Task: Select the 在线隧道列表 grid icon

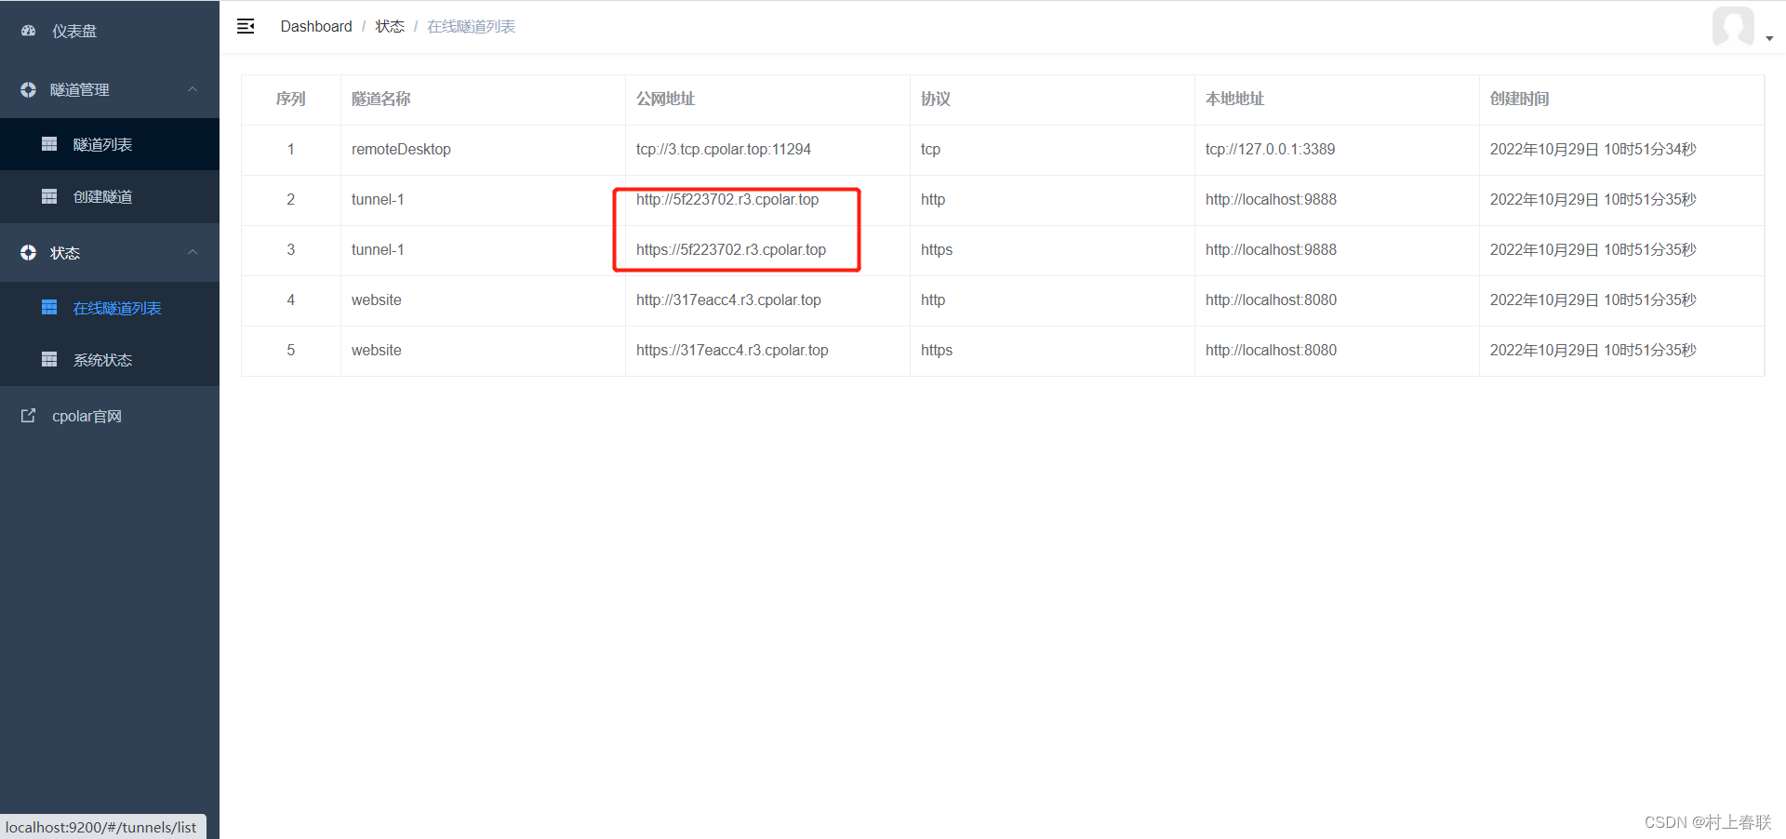Action: tap(49, 307)
